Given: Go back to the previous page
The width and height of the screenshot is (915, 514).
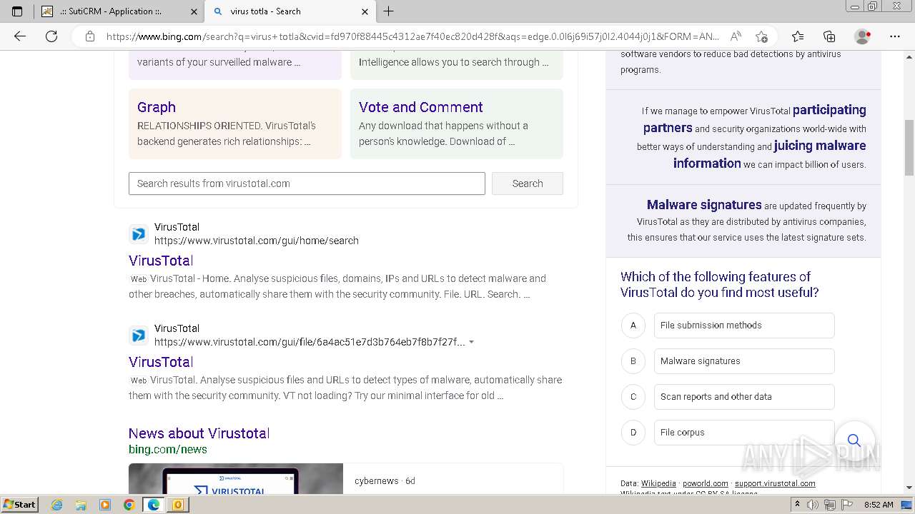Looking at the screenshot, I should pos(20,36).
